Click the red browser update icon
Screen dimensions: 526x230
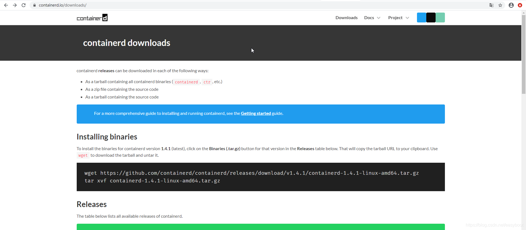(x=520, y=5)
